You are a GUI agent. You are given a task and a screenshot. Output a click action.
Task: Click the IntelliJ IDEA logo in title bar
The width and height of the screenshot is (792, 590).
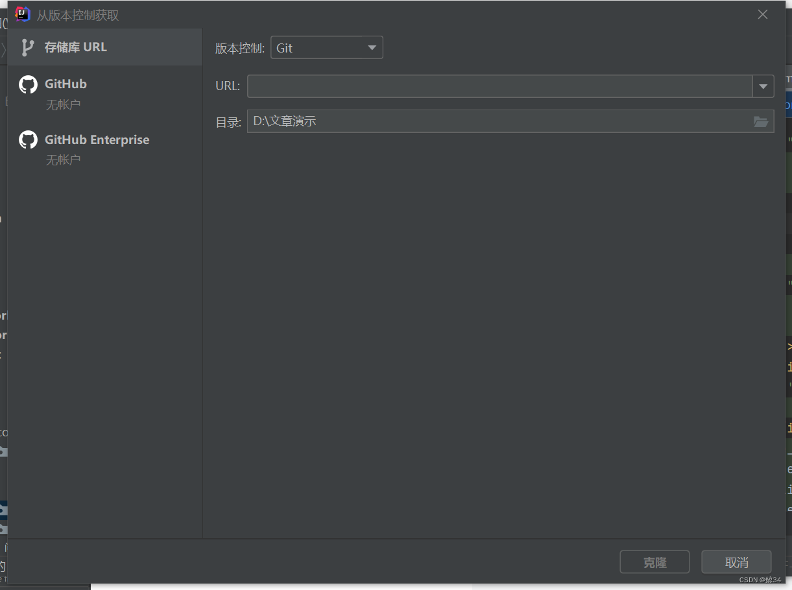(x=23, y=14)
